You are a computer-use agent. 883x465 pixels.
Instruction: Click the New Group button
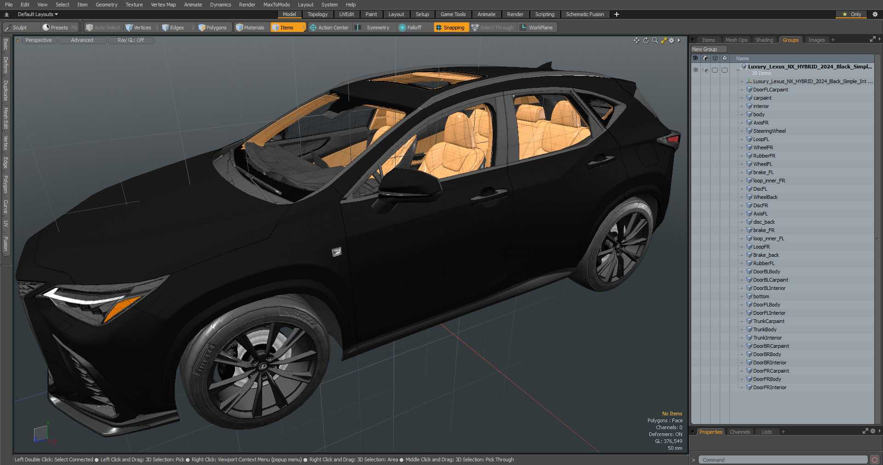tap(708, 49)
